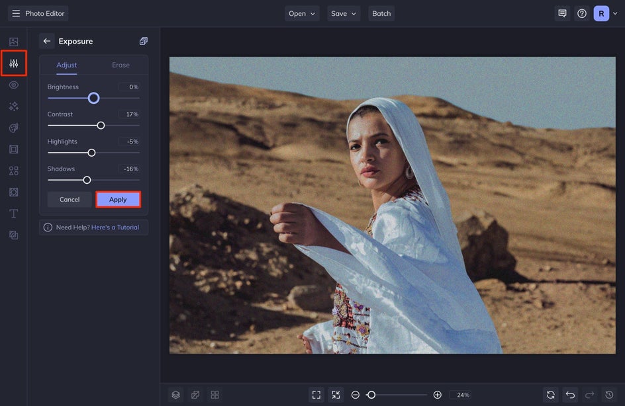Click the Photo Editor title text

pyautogui.click(x=44, y=13)
